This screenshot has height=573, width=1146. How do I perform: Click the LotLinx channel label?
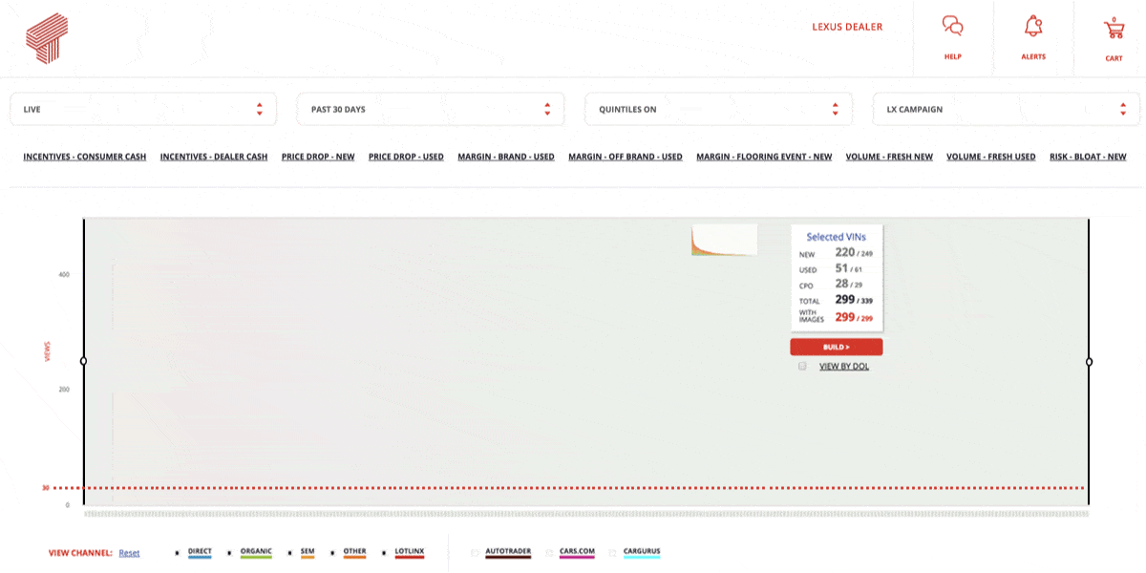(x=410, y=551)
